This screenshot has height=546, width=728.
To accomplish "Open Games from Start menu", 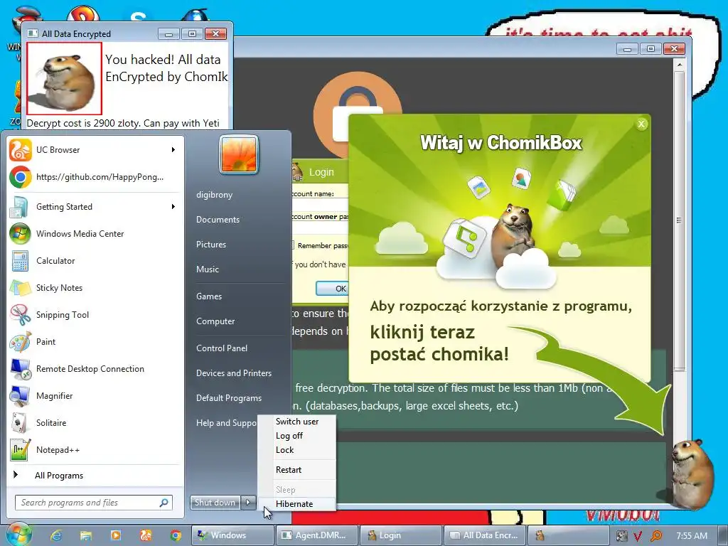I will (x=209, y=296).
